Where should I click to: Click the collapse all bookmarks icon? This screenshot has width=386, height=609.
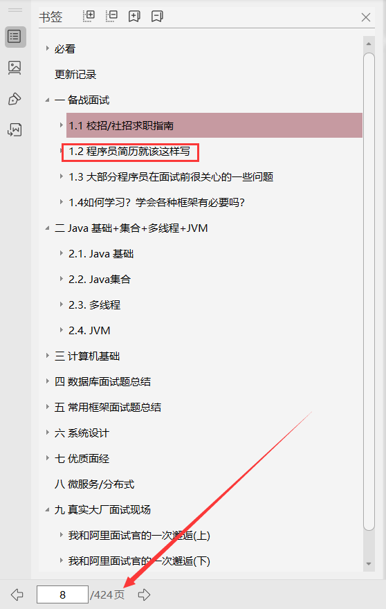112,16
